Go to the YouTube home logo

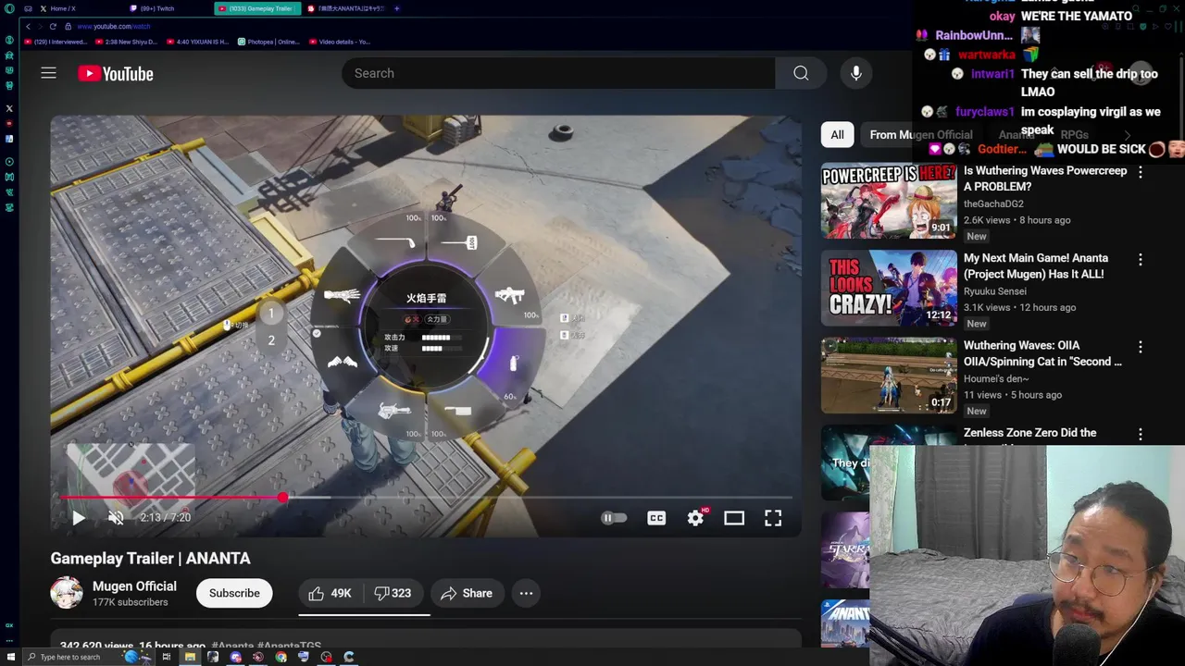pos(116,74)
